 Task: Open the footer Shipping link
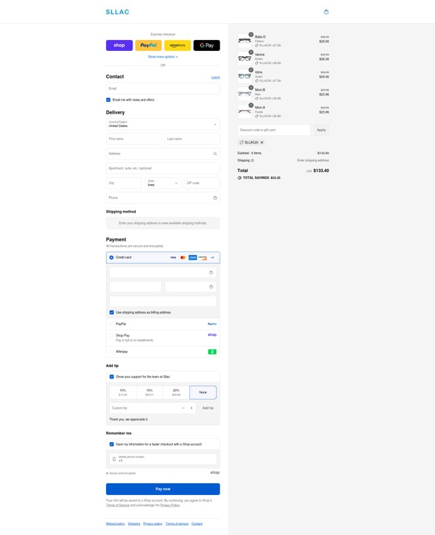134,523
